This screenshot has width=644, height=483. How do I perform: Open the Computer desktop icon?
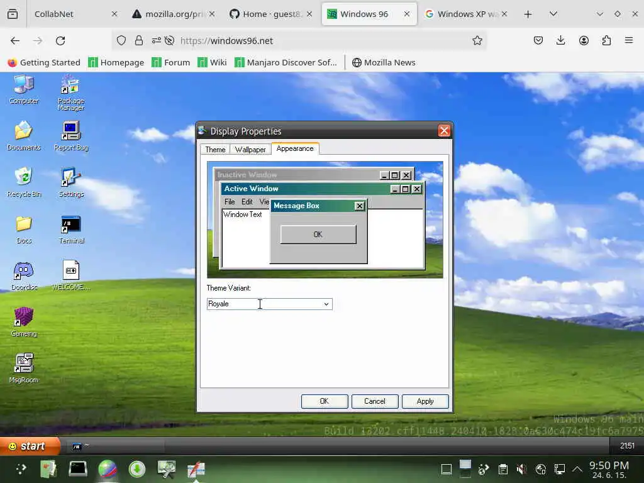(x=24, y=89)
